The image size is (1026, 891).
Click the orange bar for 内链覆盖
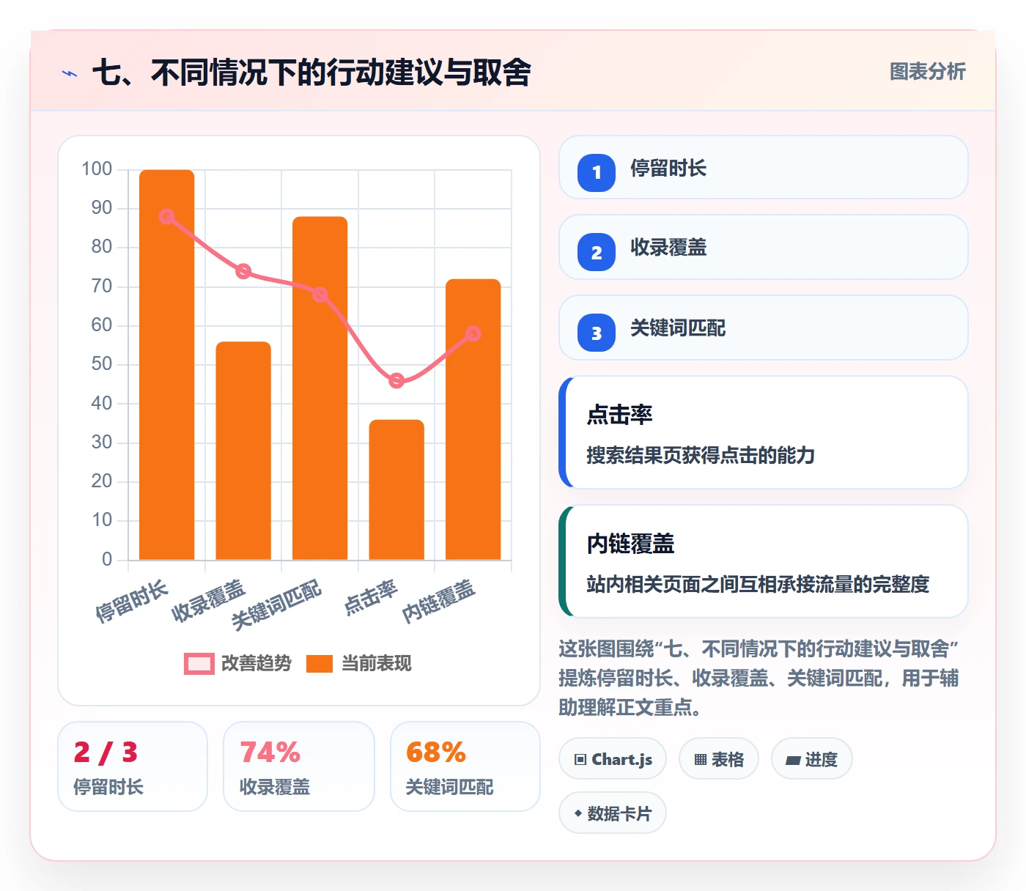(x=473, y=419)
